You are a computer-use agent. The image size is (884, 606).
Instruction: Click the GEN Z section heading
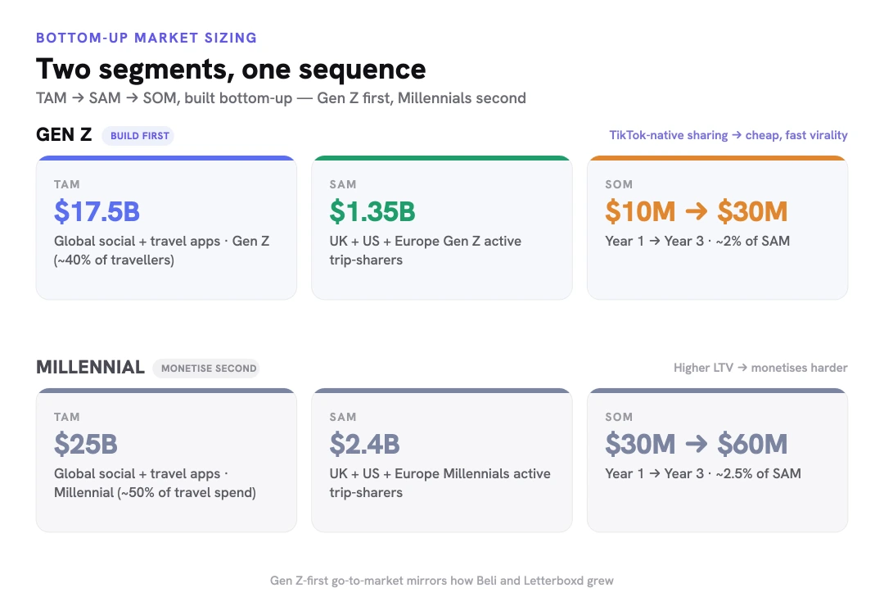click(64, 135)
